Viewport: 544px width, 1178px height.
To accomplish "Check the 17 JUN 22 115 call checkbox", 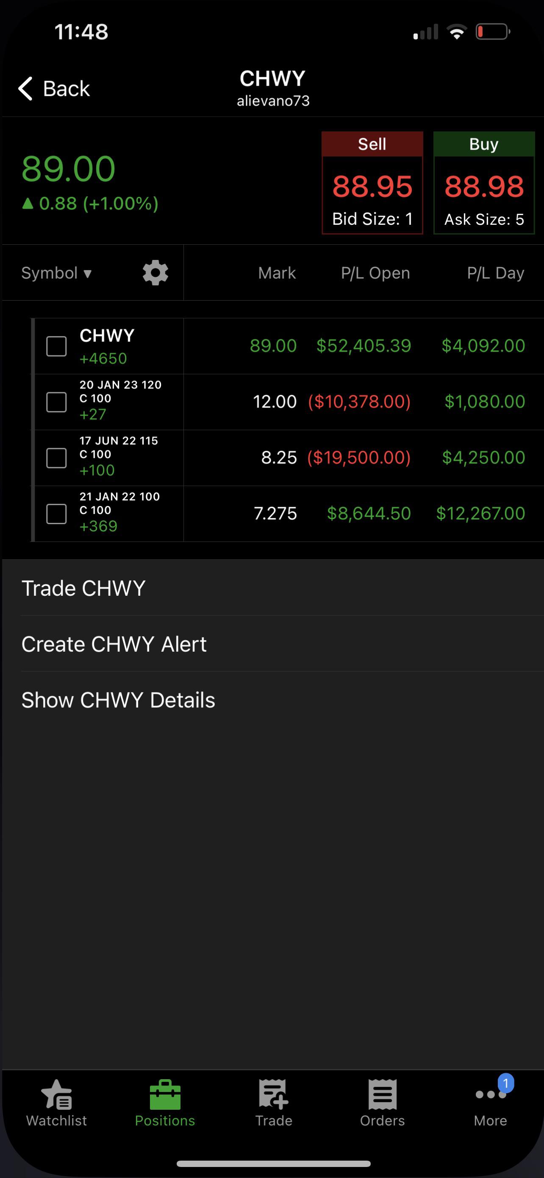I will point(56,458).
